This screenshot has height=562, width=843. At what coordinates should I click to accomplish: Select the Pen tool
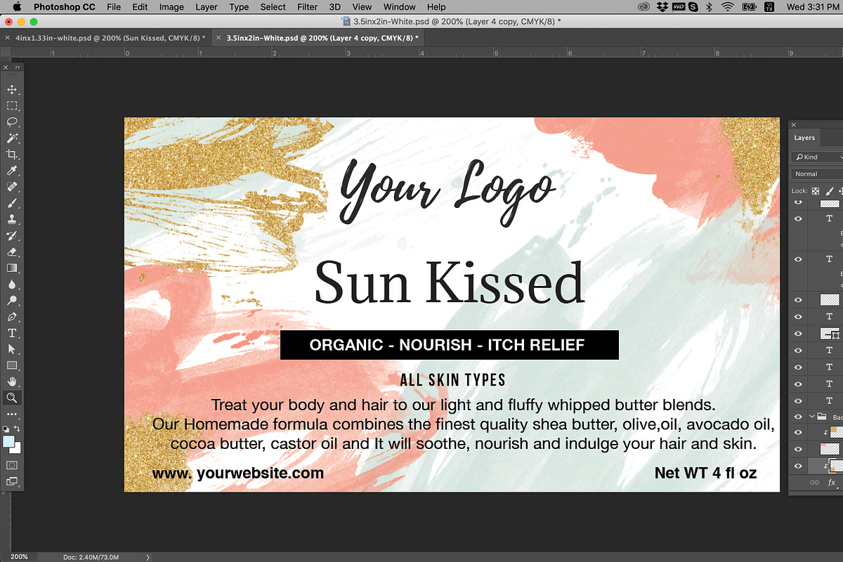(x=12, y=317)
